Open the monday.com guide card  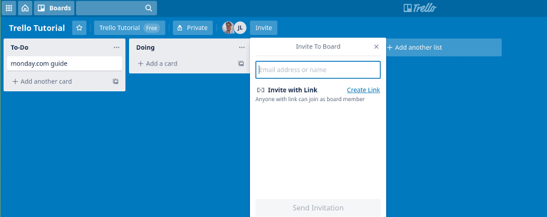[x=65, y=63]
